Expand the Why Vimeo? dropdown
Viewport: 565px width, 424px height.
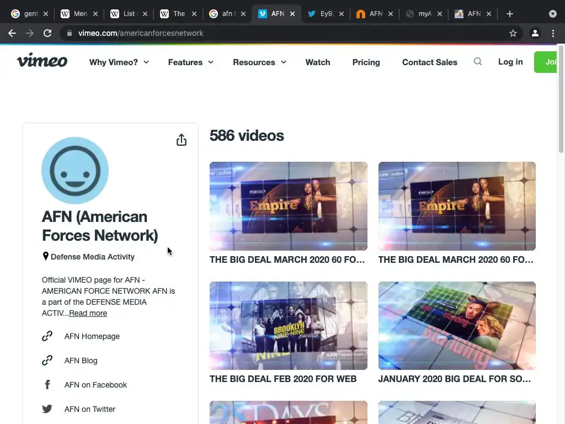click(119, 62)
